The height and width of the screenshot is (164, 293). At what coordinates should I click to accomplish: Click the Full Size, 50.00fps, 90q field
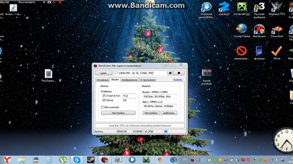pos(160,97)
